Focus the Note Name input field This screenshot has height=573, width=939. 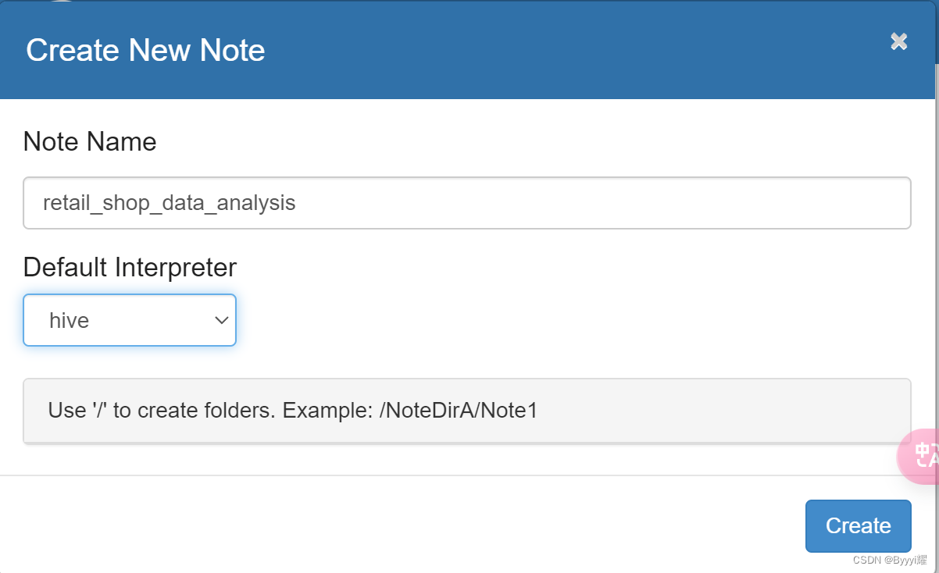coord(467,203)
